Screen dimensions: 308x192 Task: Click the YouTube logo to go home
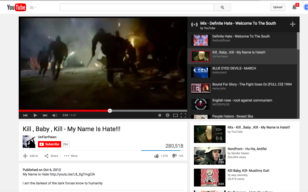pyautogui.click(x=16, y=7)
